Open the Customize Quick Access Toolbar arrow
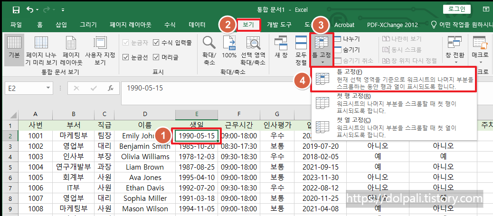Image resolution: width=493 pixels, height=216 pixels. click(x=63, y=10)
